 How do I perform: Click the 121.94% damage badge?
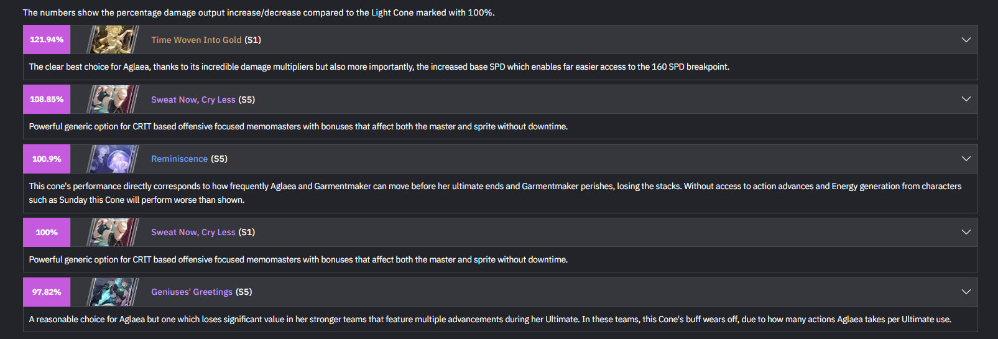click(47, 40)
